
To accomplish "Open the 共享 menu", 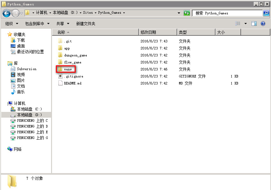I will 62,24.
